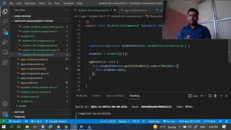Select the TERMINAL panel tab

coord(135,96)
